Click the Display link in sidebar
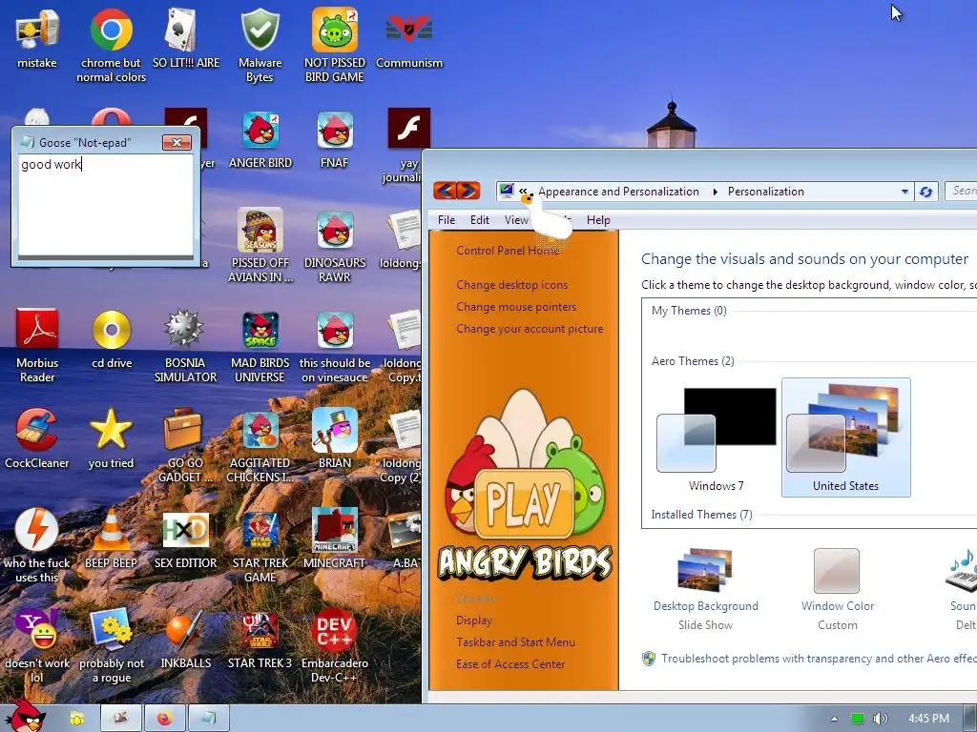The image size is (977, 732). (474, 620)
